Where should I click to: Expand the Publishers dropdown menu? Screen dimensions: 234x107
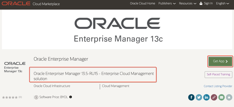tap(167, 3)
